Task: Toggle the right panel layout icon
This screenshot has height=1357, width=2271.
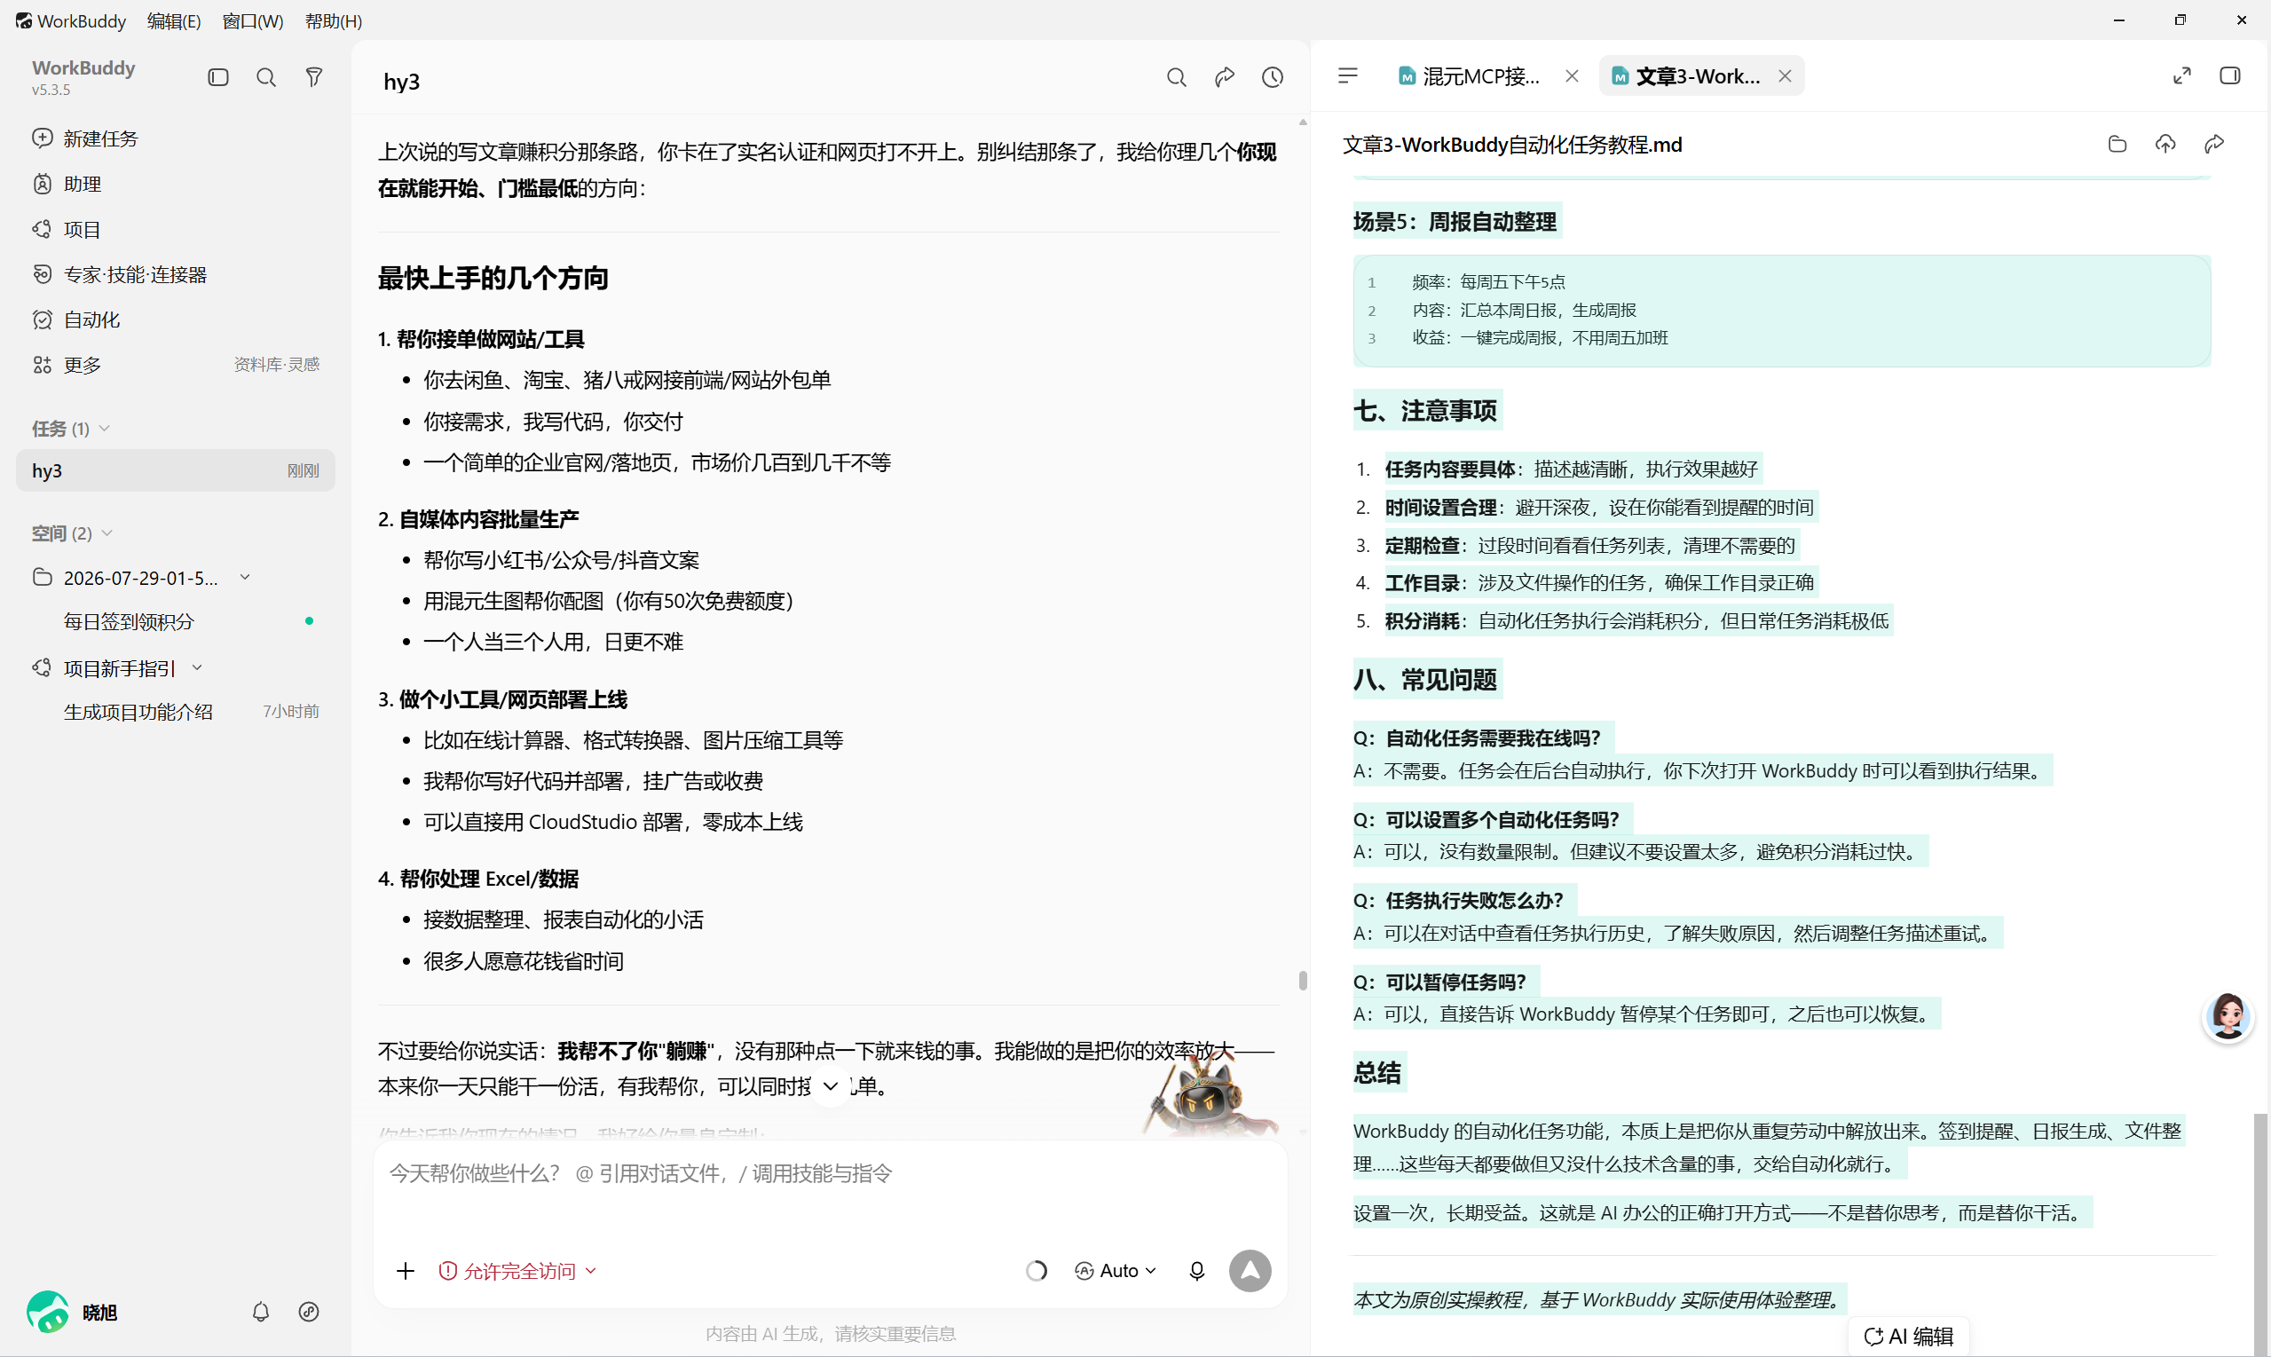Action: coord(2230,76)
